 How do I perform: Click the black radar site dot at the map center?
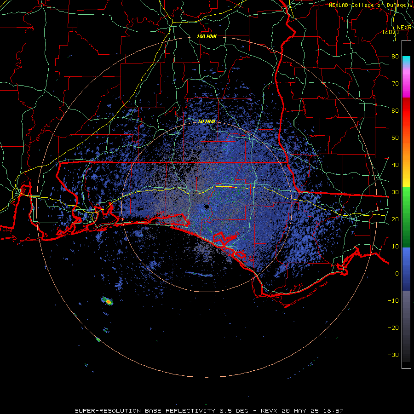point(207,207)
